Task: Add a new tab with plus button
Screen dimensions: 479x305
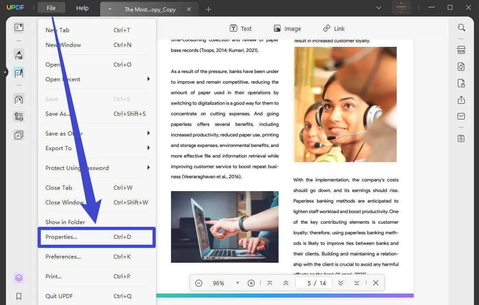Action: (208, 10)
